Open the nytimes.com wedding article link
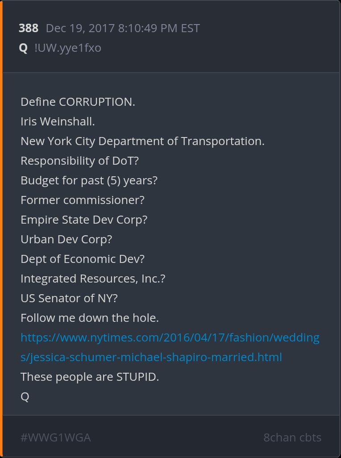 [170, 338]
